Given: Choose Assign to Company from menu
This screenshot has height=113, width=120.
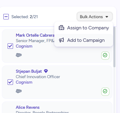Looking at the screenshot, I should tap(84, 28).
